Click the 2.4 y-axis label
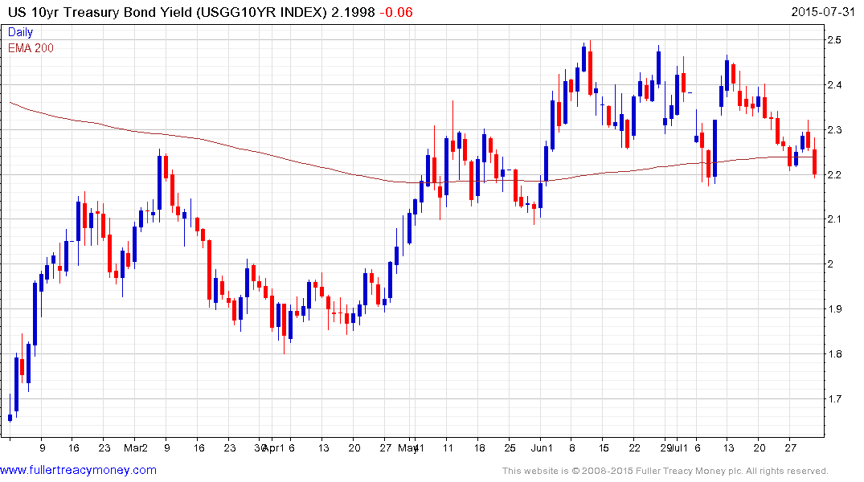 [x=834, y=85]
